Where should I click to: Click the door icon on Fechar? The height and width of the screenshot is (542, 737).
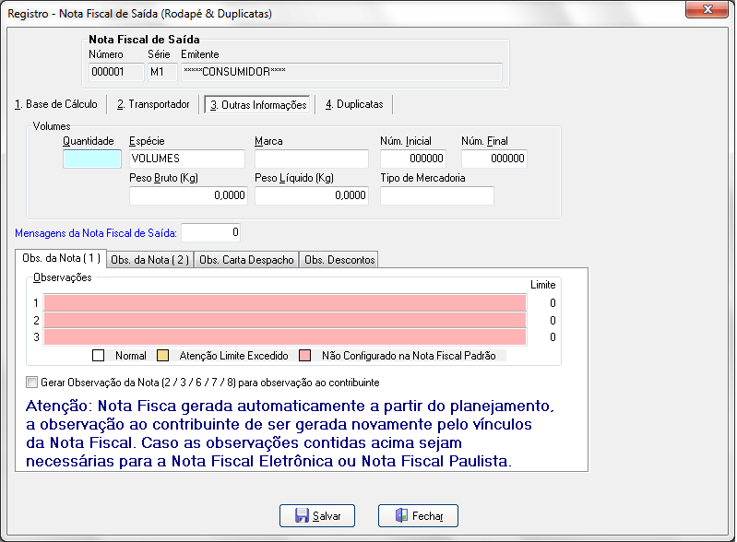coord(401,515)
